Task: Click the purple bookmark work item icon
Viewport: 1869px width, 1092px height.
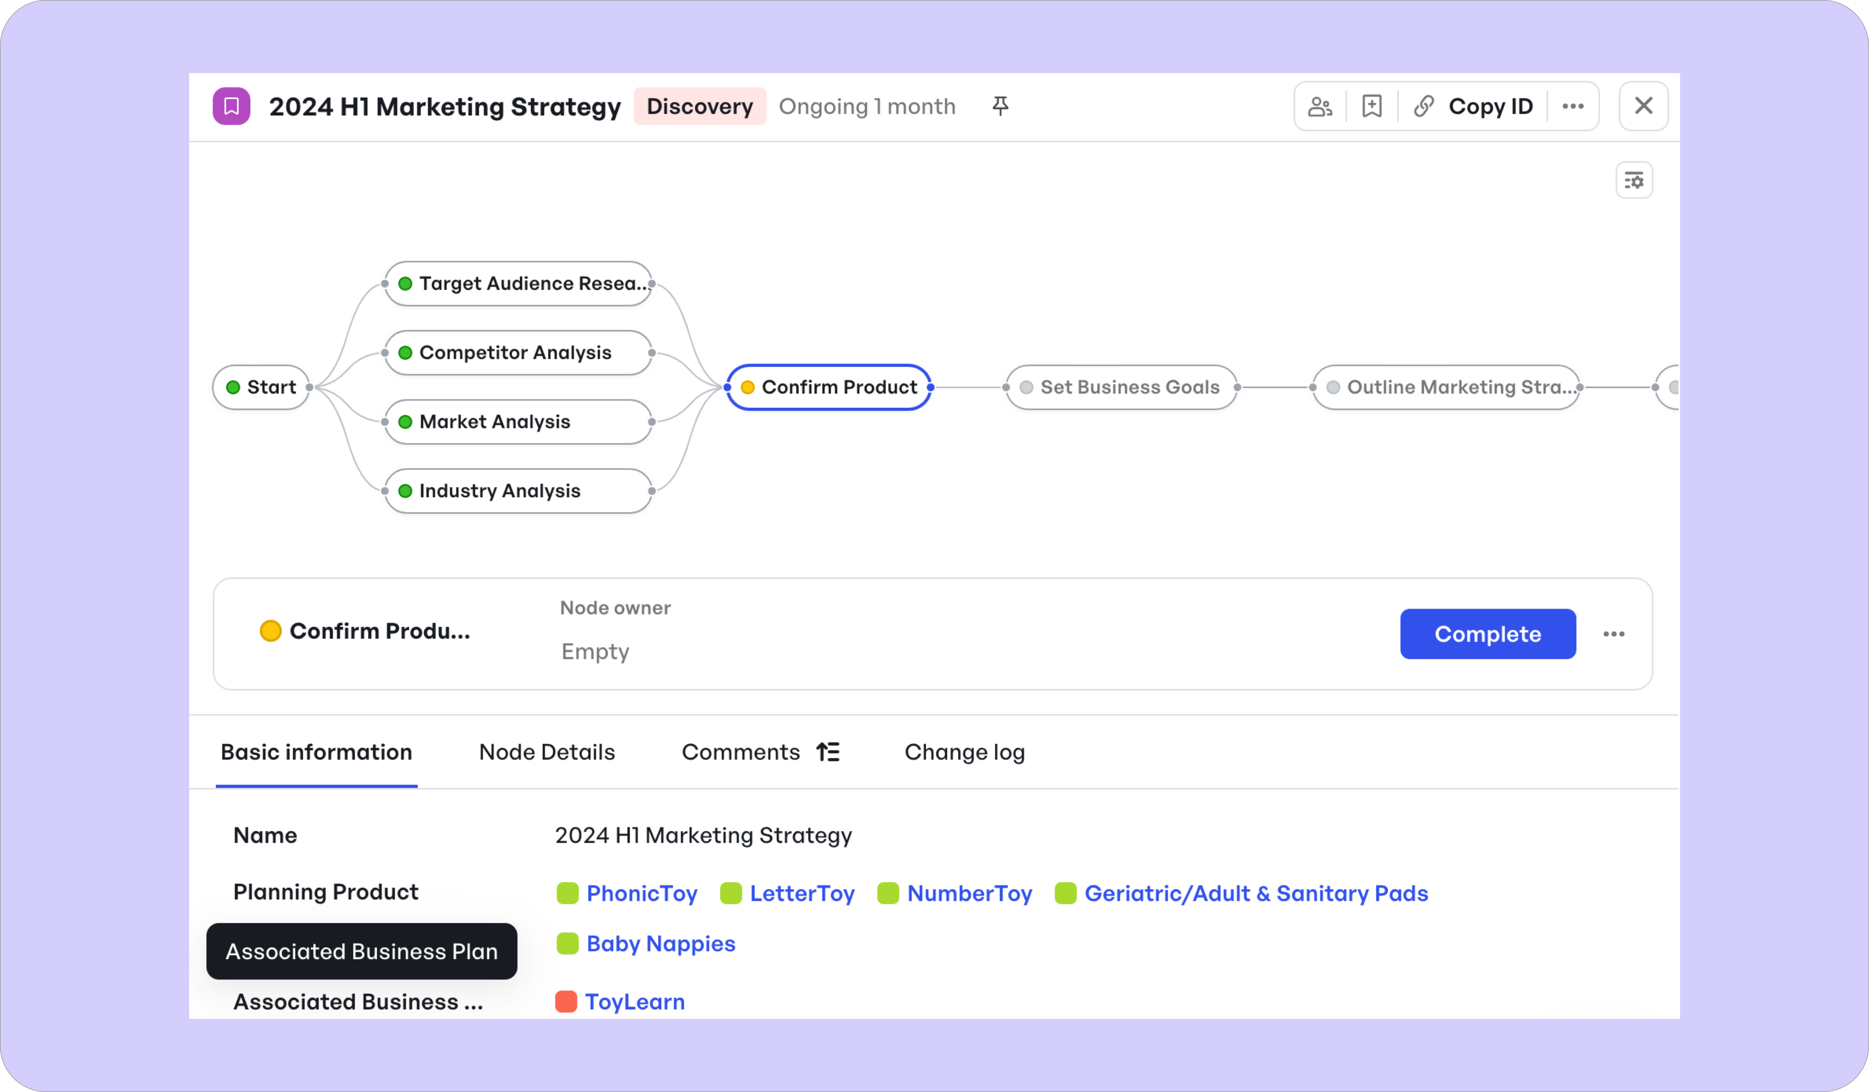Action: (231, 106)
